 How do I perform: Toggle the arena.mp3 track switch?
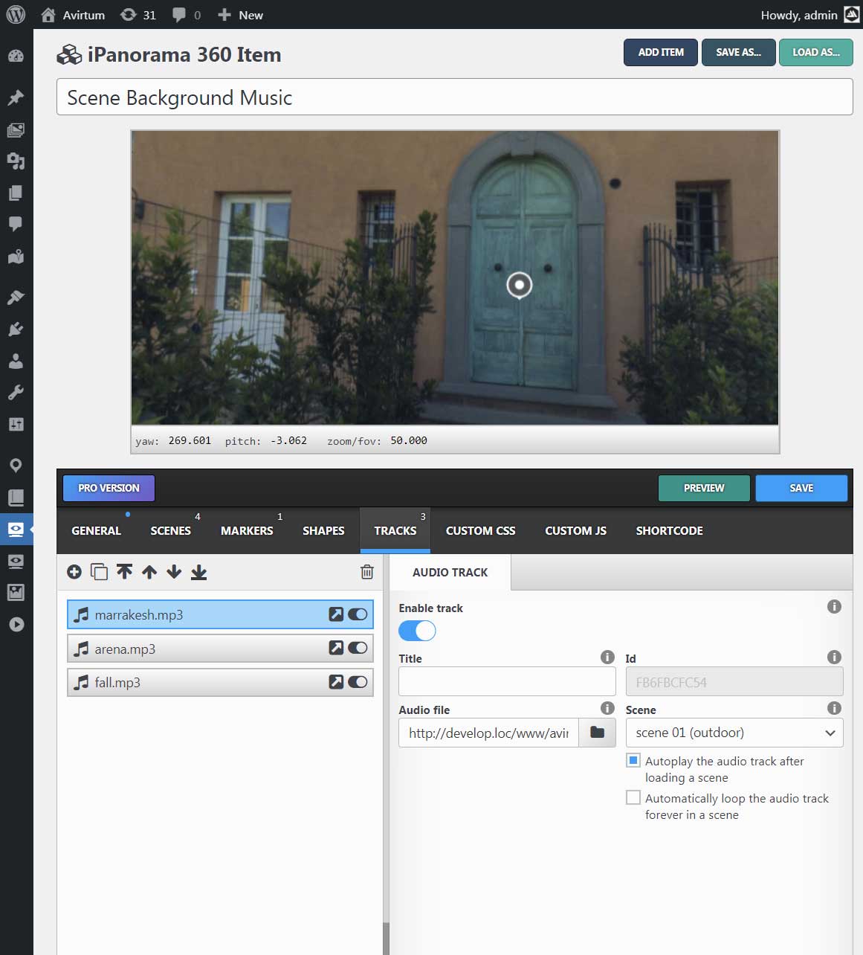[x=358, y=648]
